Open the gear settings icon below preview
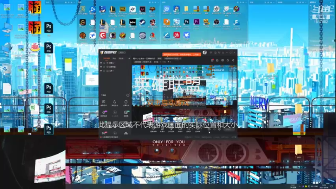This screenshot has height=189, width=336. (x=219, y=129)
